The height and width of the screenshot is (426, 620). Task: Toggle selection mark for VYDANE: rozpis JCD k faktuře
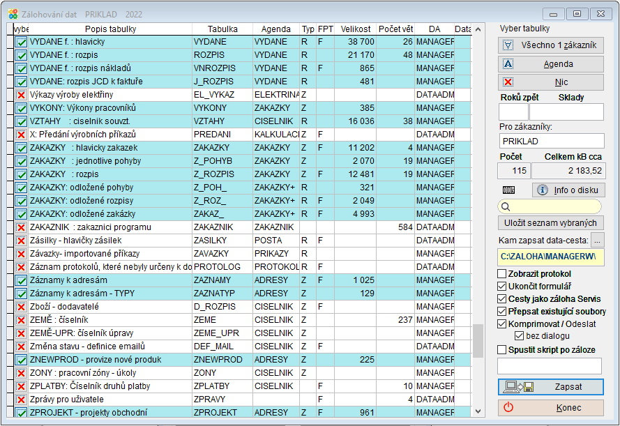pos(21,82)
